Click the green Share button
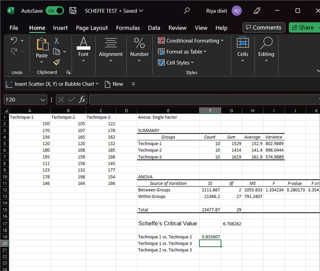Image resolution: width=320 pixels, height=271 pixels. (304, 27)
